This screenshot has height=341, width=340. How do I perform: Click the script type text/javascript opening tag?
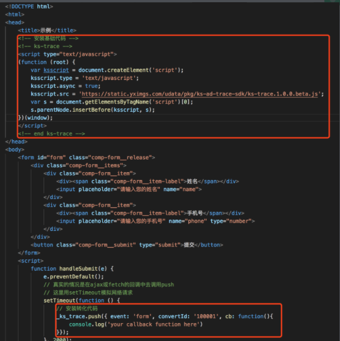[x=67, y=54]
